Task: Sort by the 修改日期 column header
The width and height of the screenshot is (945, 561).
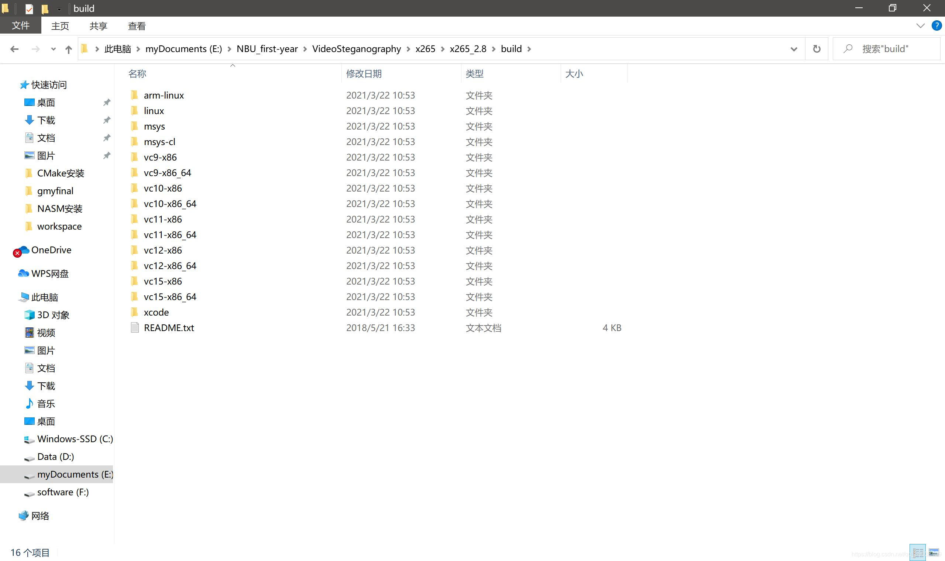Action: 364,74
